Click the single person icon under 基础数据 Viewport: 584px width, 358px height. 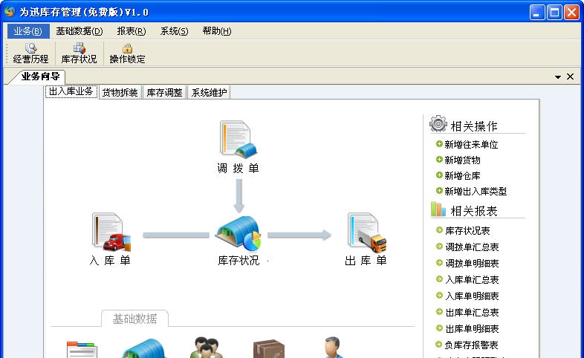334,347
